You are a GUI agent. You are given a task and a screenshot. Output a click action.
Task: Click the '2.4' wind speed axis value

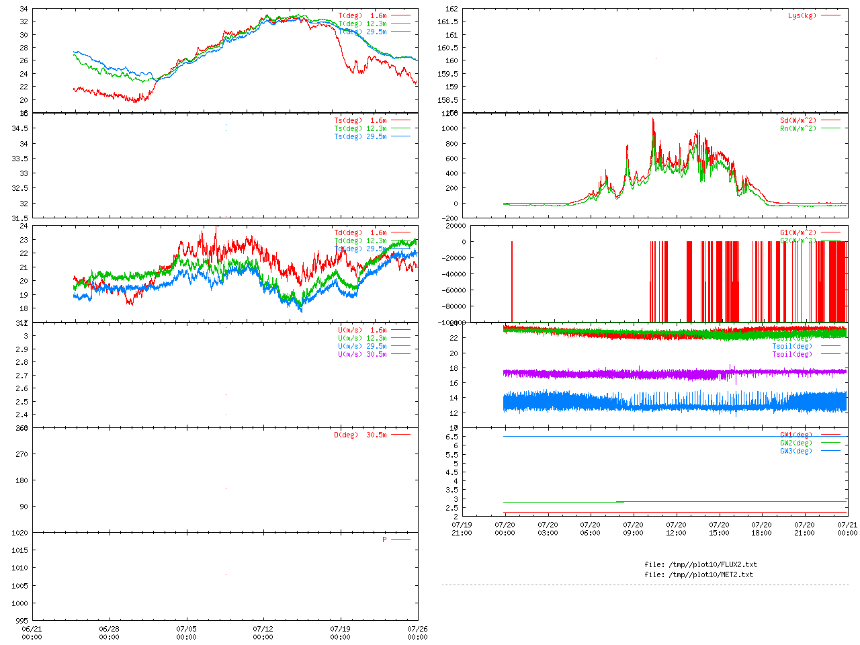(22, 415)
